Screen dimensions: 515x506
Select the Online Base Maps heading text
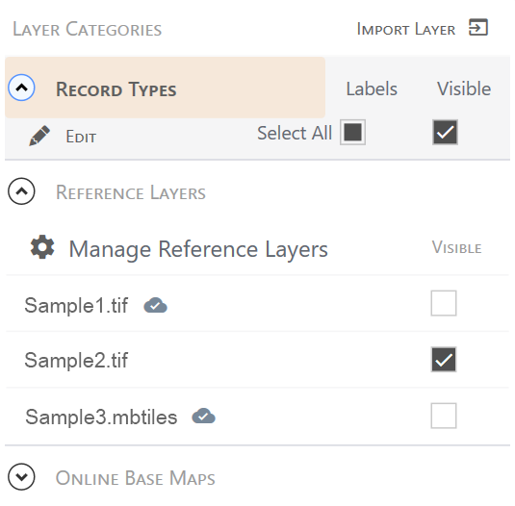point(136,478)
